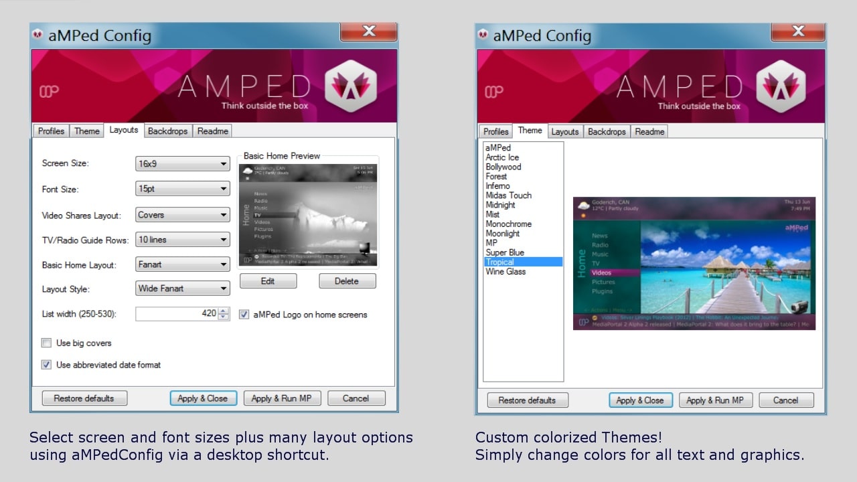Image resolution: width=857 pixels, height=482 pixels.
Task: Open Readme tab in the Layouts window
Action: tap(213, 131)
